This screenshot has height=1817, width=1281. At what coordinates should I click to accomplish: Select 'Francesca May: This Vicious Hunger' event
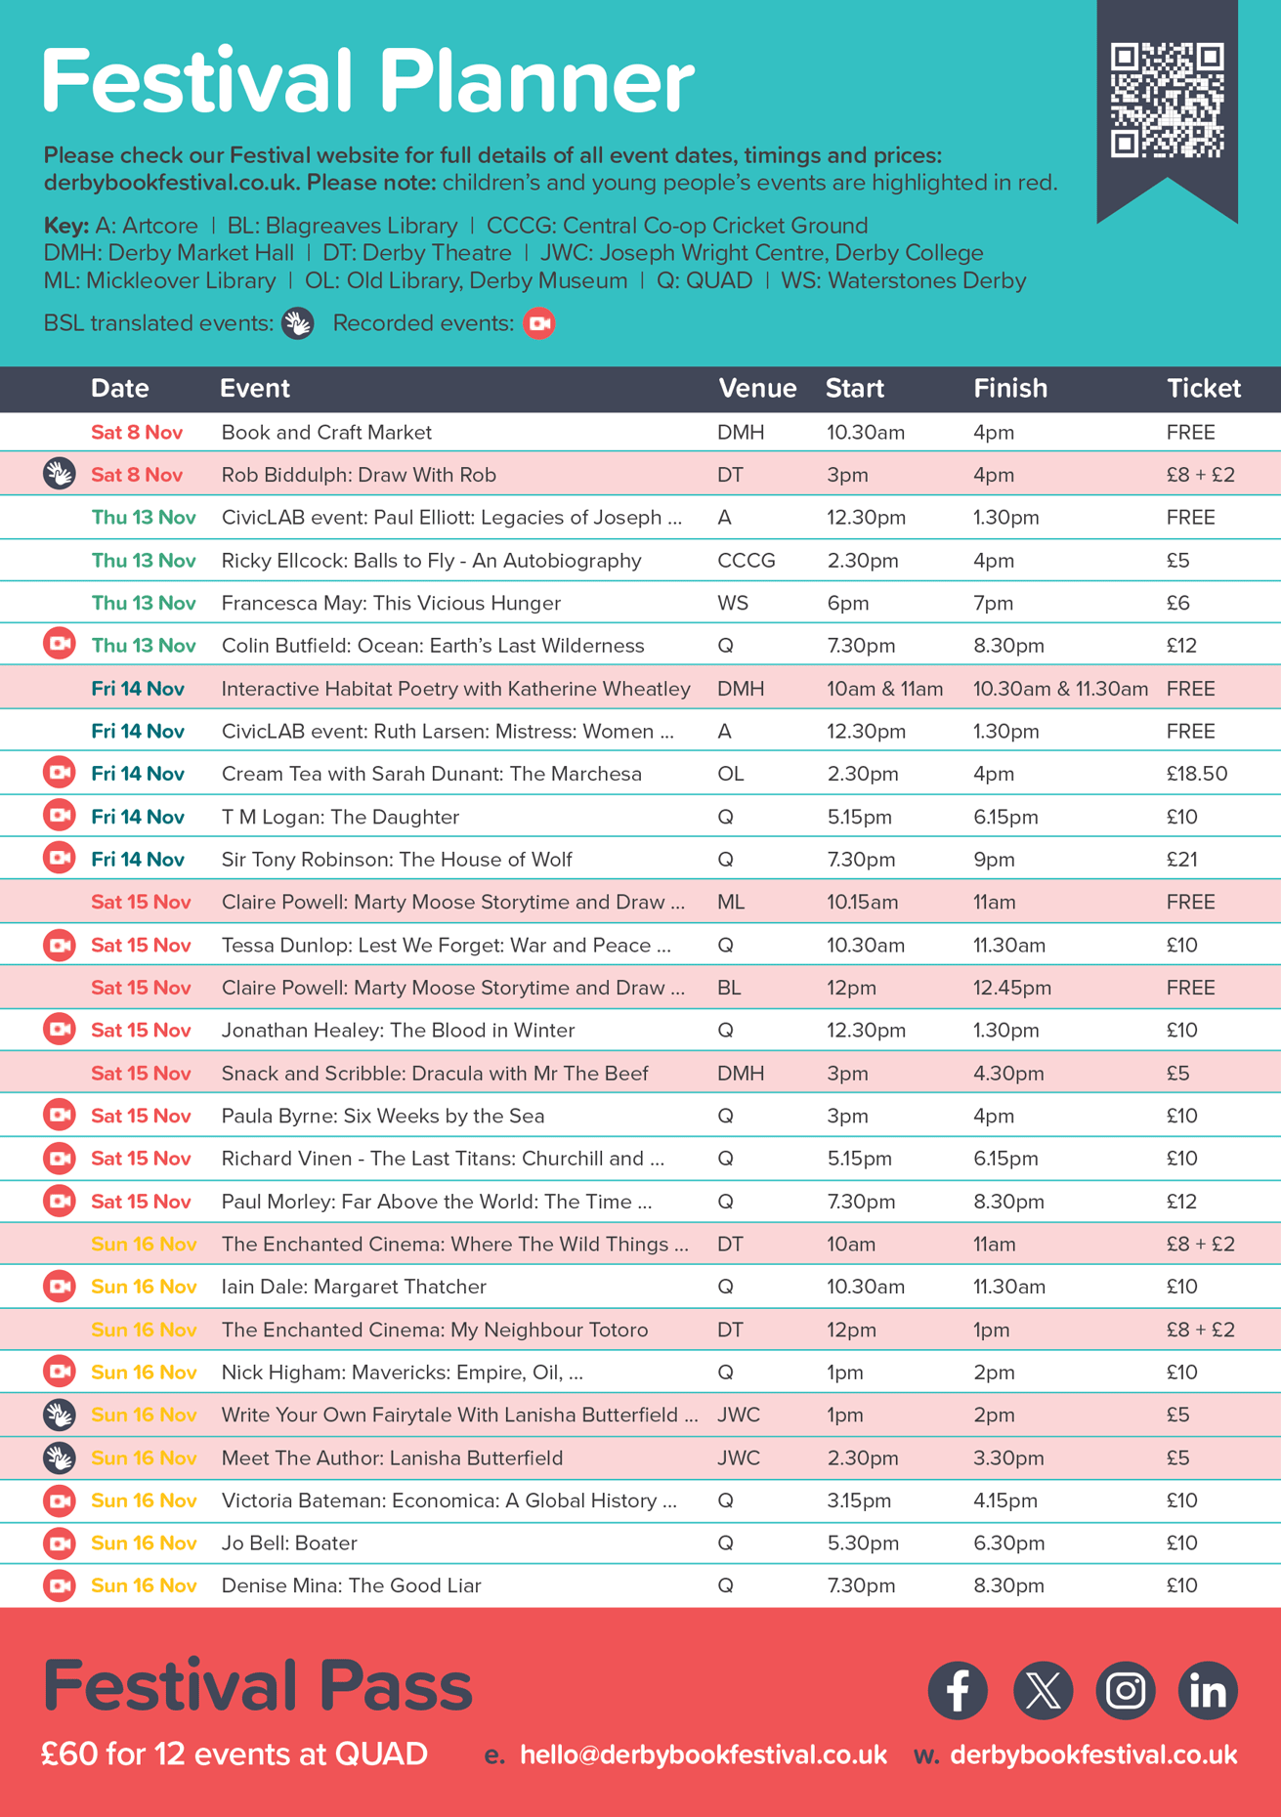391,603
